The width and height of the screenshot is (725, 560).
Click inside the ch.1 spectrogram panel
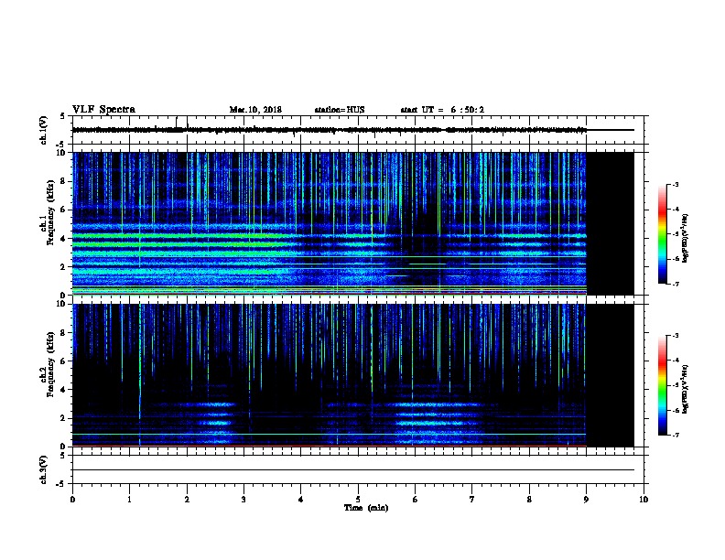330,223
